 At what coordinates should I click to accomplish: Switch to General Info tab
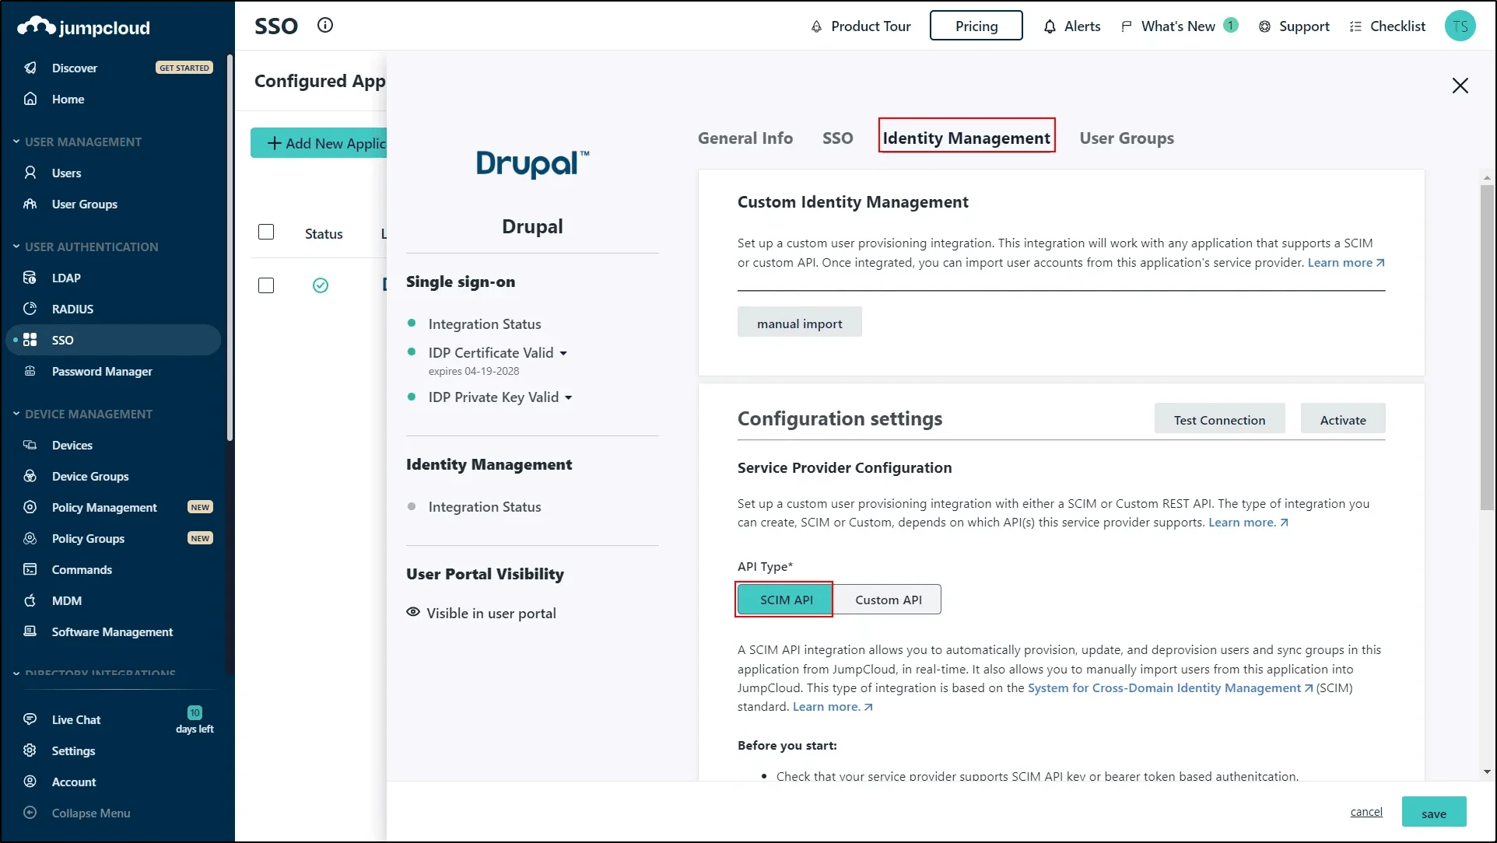click(745, 138)
